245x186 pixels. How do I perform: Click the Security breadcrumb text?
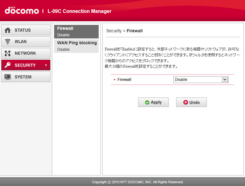tap(114, 31)
